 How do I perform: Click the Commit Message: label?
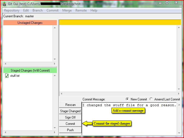coord(94,99)
